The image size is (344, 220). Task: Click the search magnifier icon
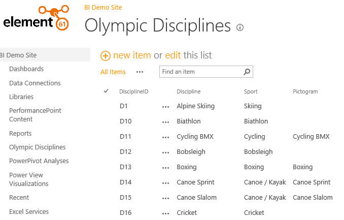click(247, 72)
